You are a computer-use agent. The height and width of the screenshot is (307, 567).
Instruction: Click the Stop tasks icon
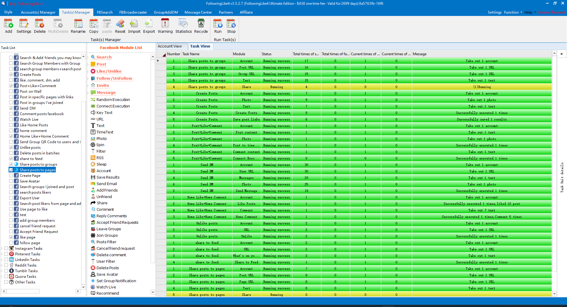pyautogui.click(x=231, y=26)
